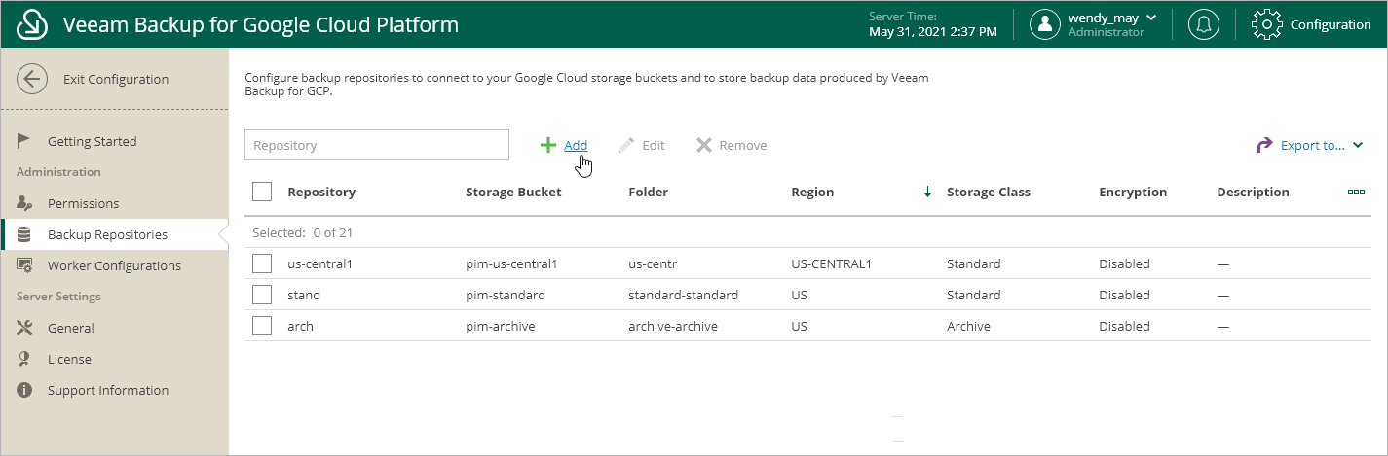Click the Configuration gear icon
This screenshot has width=1388, height=456.
point(1266,24)
